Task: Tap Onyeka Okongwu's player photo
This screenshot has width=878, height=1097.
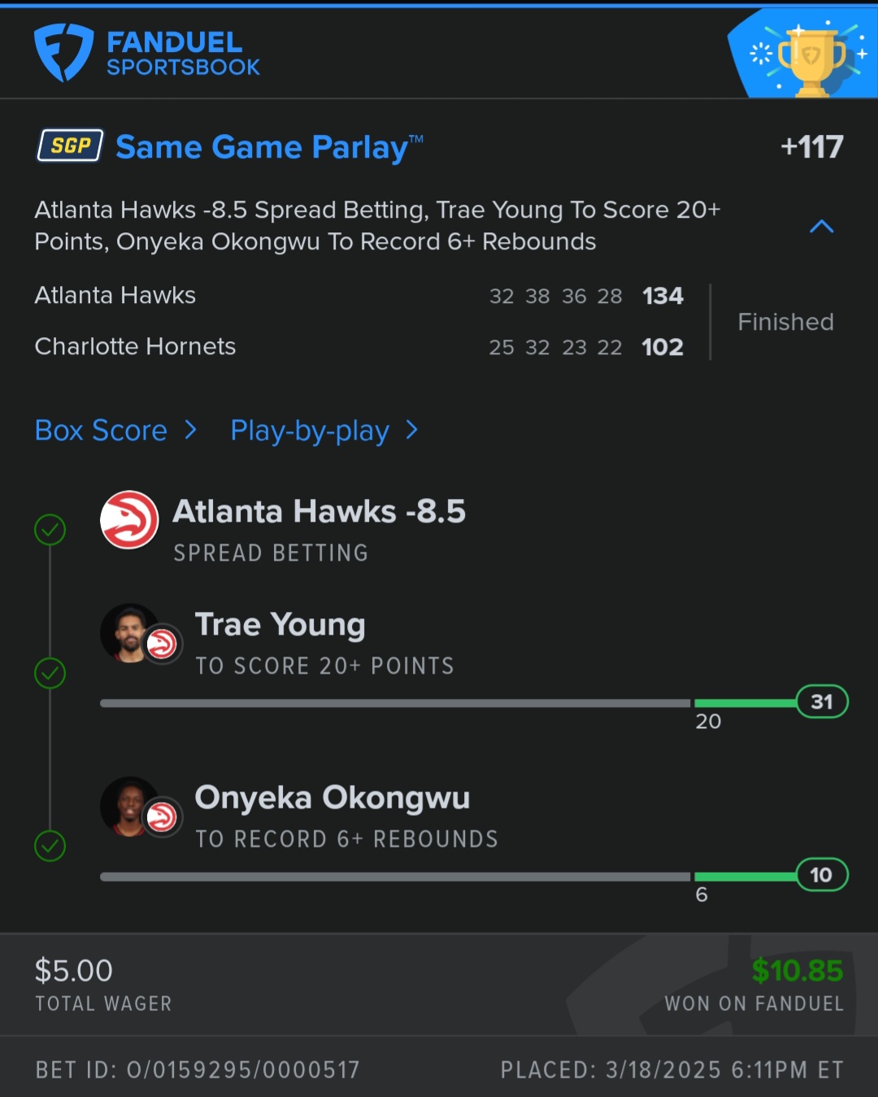Action: point(128,805)
